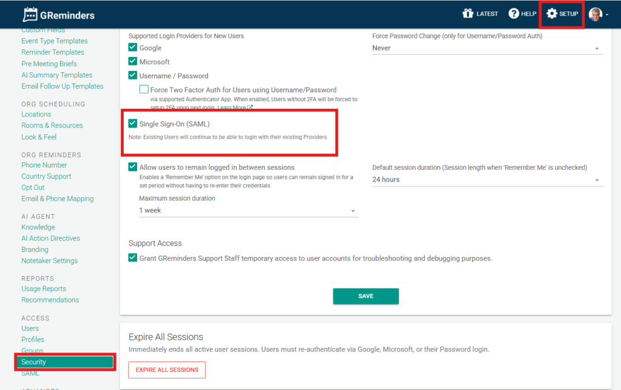Click the user profile avatar
621x390 pixels.
pos(595,14)
